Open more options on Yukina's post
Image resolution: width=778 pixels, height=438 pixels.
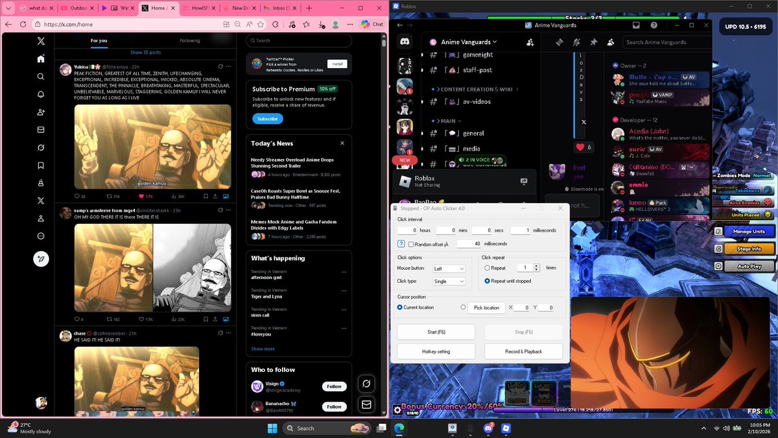pyautogui.click(x=228, y=66)
